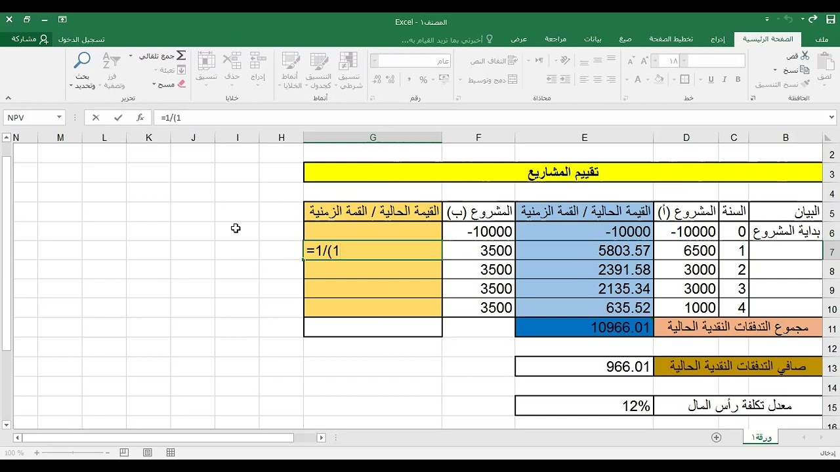
Task: Click the zoom slider in status bar
Action: pos(73,453)
